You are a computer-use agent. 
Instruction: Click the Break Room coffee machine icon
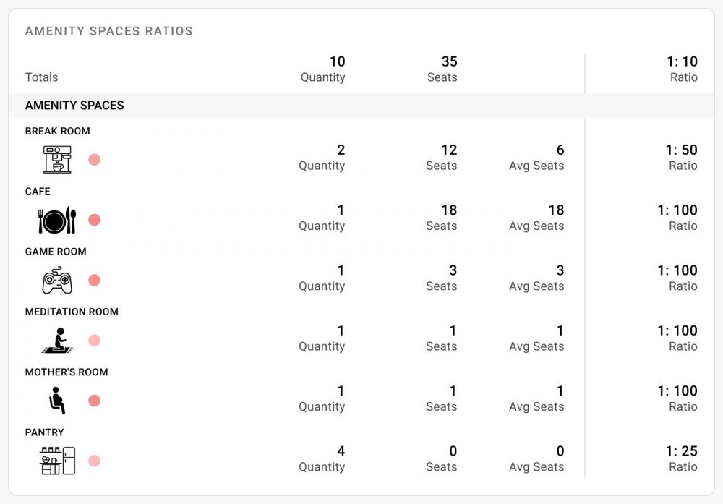click(57, 160)
